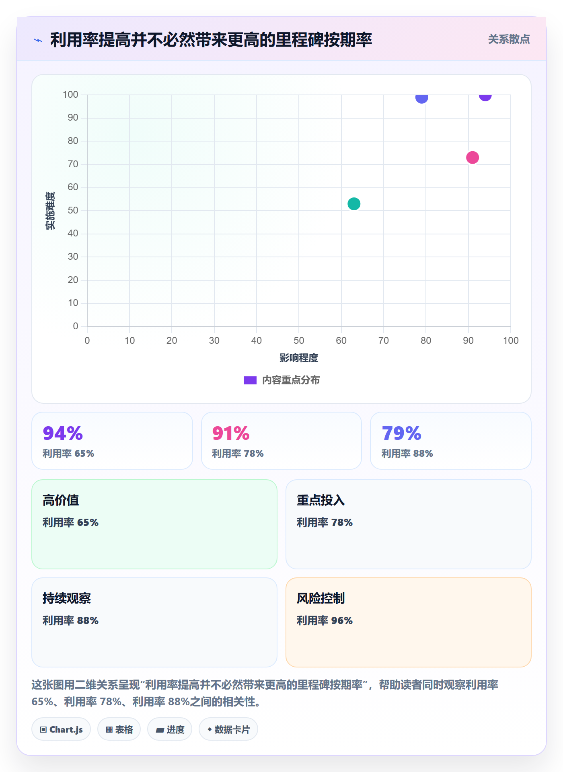The width and height of the screenshot is (563, 772).
Task: Open the 重点投入 quadrant card
Action: 409,524
